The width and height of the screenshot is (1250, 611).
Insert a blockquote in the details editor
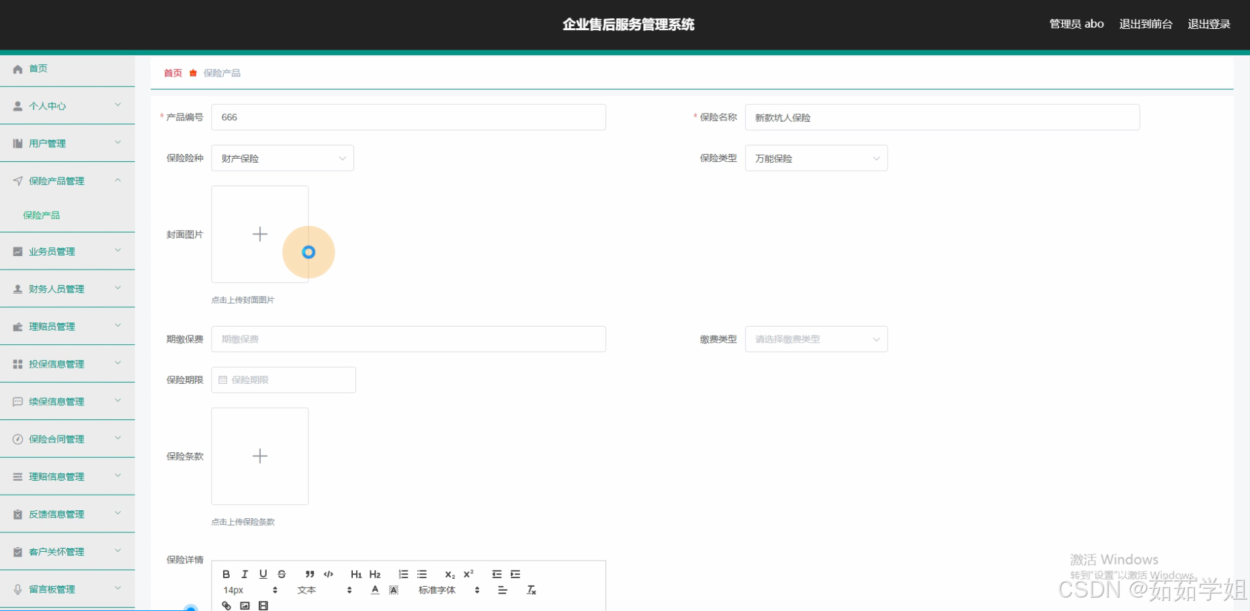pos(310,574)
